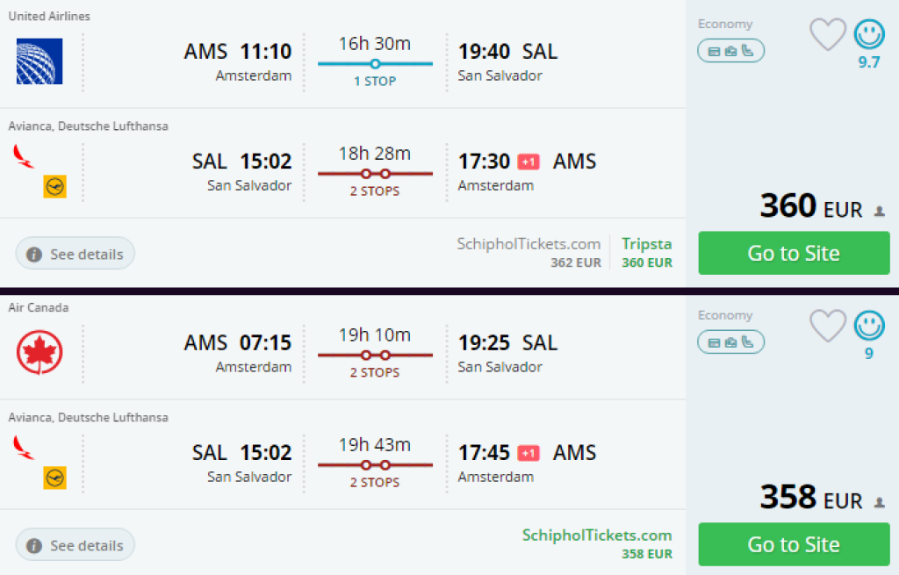Click Avianca logo on 17:45 return flight
Viewport: 899px width, 575px height.
click(x=24, y=447)
